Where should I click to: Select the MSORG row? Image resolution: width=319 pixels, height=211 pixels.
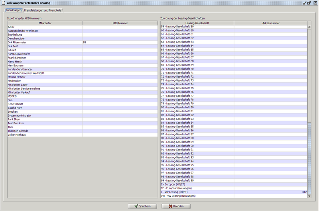pos(83,96)
